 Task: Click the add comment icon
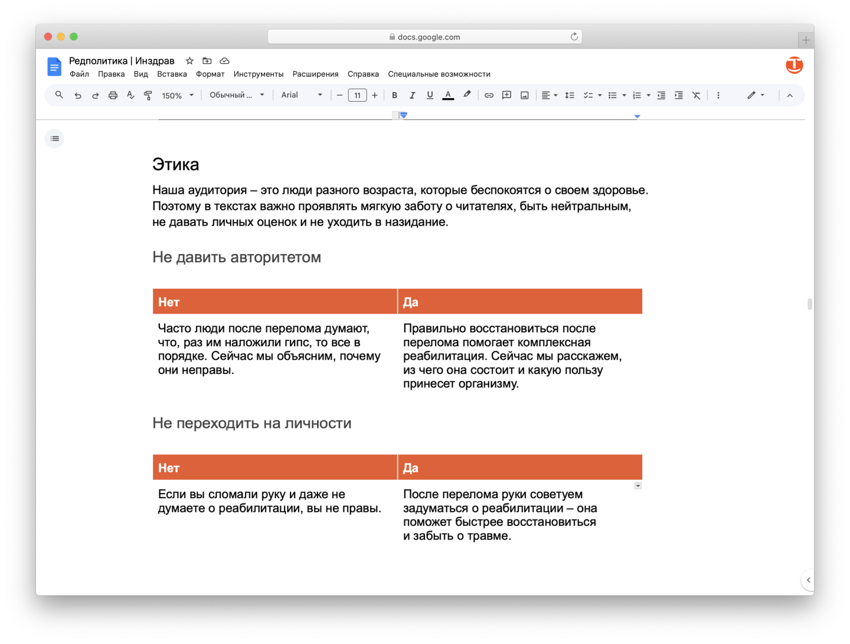point(506,95)
